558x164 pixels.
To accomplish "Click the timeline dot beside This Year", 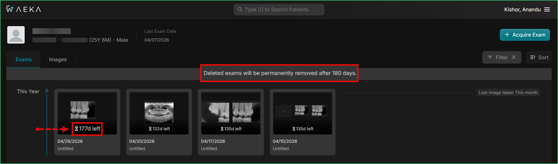I will pyautogui.click(x=47, y=91).
